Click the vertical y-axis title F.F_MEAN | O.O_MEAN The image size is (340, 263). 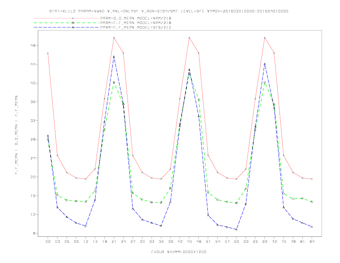point(16,135)
